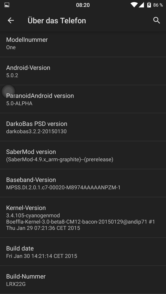Open DarkoBas PSD version entry
166x294 pixels.
pyautogui.click(x=83, y=127)
